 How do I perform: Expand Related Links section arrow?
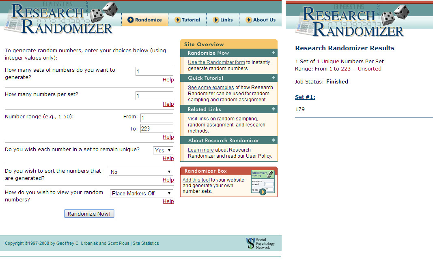pyautogui.click(x=274, y=109)
